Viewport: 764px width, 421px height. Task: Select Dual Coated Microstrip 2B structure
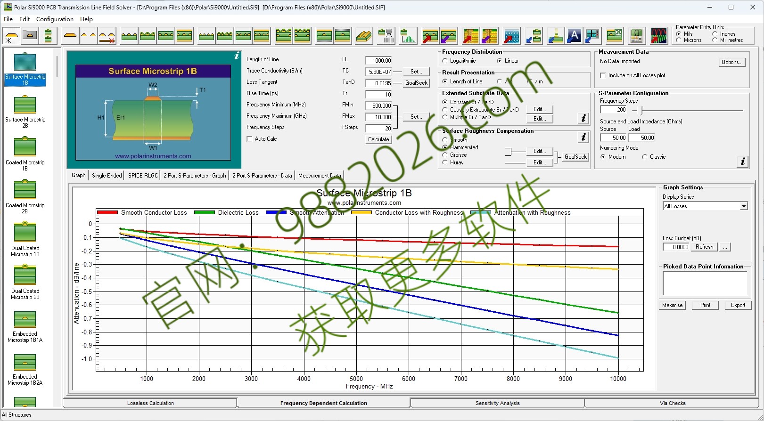pos(25,283)
